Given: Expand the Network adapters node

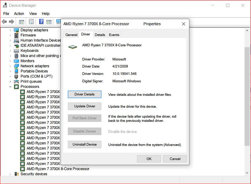Looking at the screenshot, I should (10, 66).
